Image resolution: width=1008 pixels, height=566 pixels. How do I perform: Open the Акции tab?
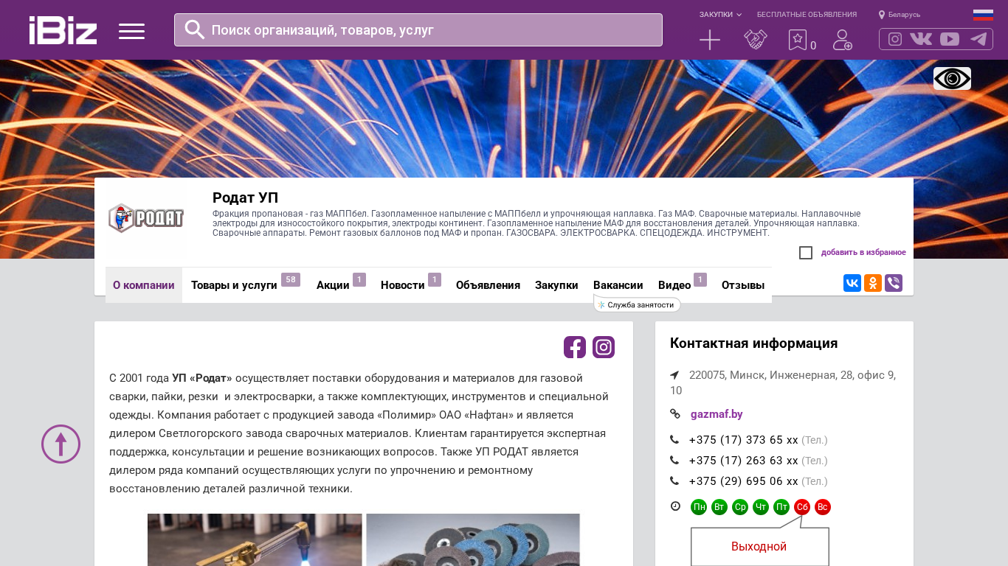[x=341, y=285]
